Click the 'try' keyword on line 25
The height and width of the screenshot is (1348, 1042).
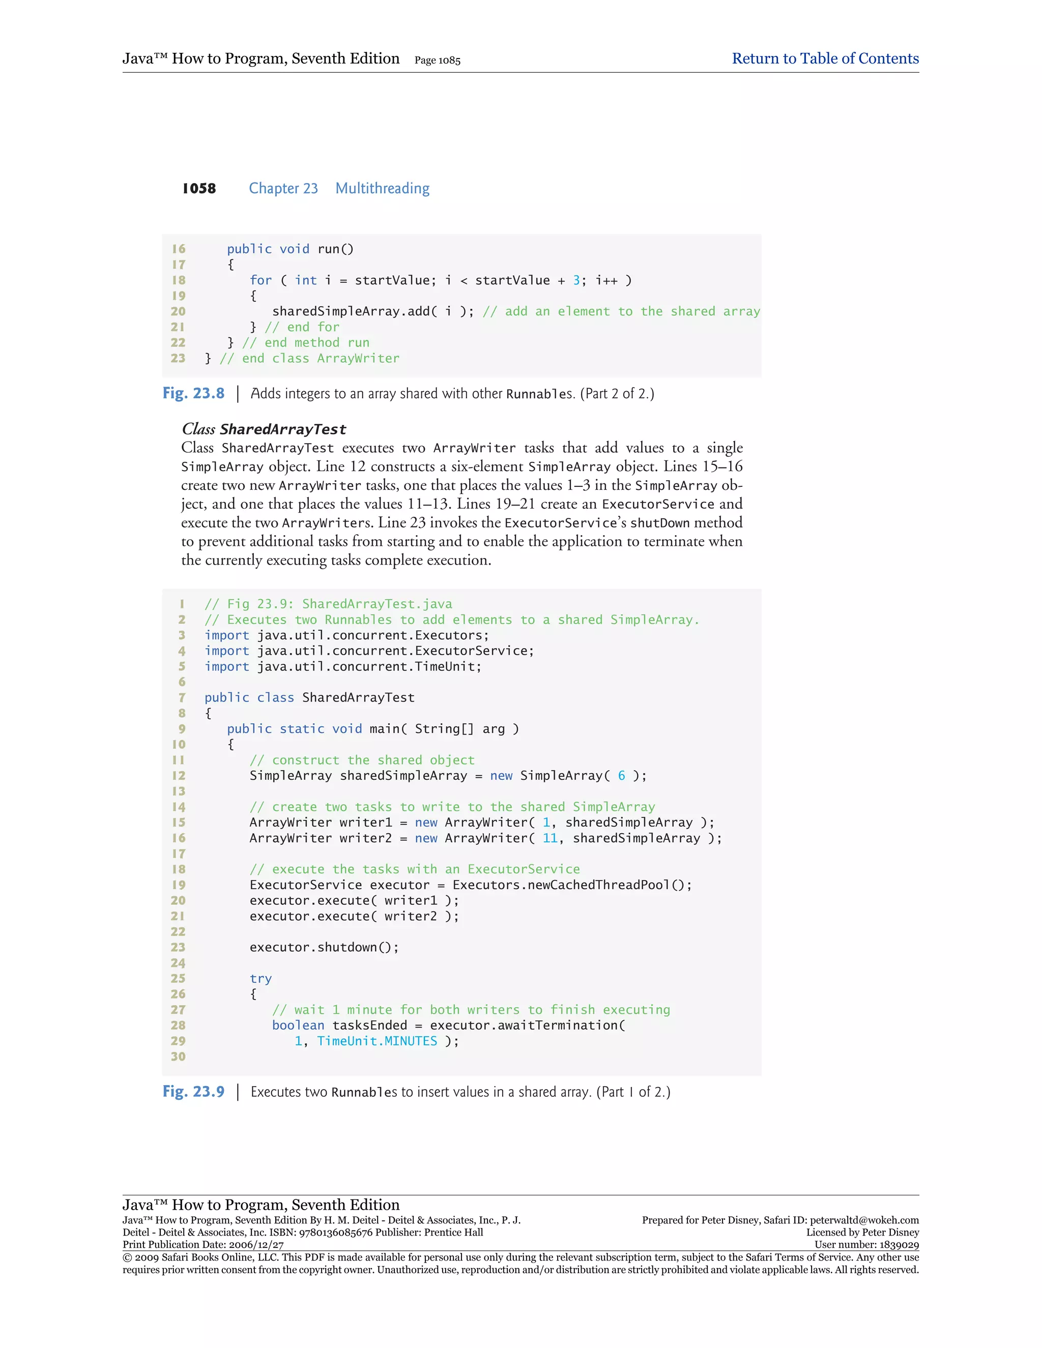260,978
